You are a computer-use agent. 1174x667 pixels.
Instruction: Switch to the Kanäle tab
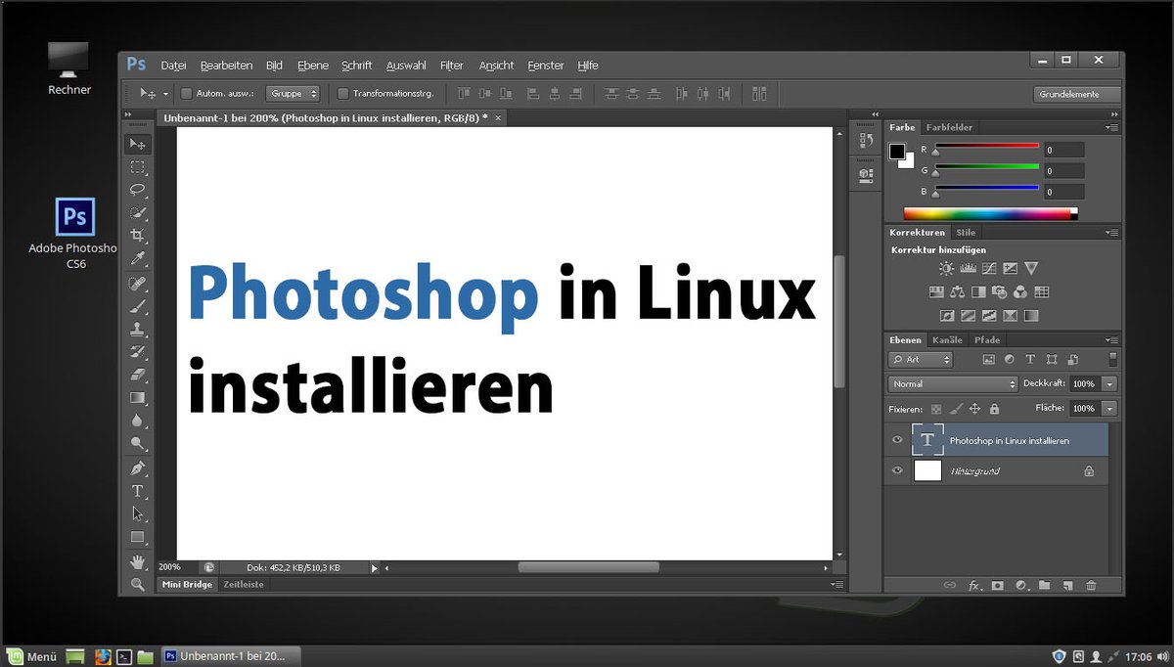tap(946, 339)
